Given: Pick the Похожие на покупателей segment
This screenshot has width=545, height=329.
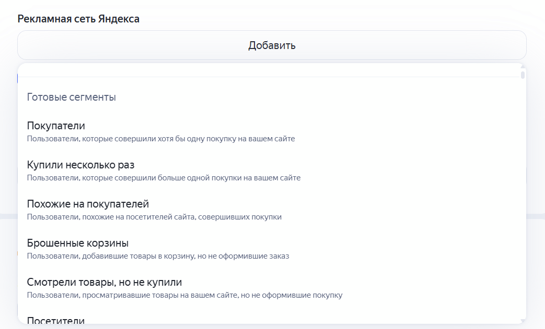Looking at the screenshot, I should [88, 204].
